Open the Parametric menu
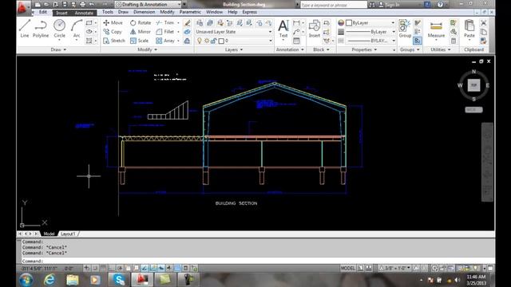 tap(190, 12)
